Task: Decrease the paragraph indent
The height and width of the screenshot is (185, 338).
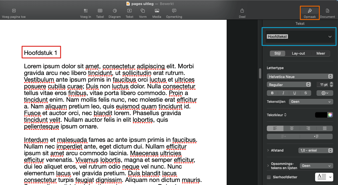Action: point(283,137)
